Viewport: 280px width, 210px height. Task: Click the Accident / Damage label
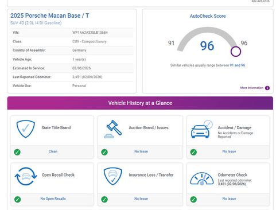pyautogui.click(x=235, y=127)
